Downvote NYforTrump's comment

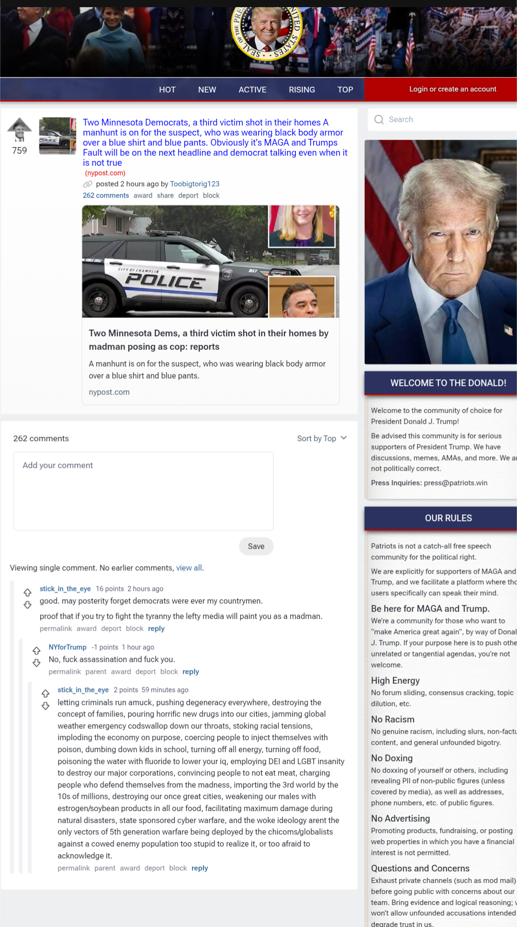click(36, 663)
